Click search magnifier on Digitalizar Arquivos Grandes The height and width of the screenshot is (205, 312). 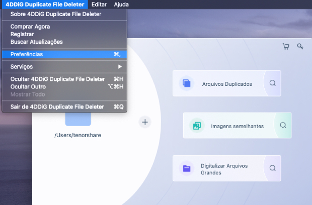pyautogui.click(x=272, y=168)
